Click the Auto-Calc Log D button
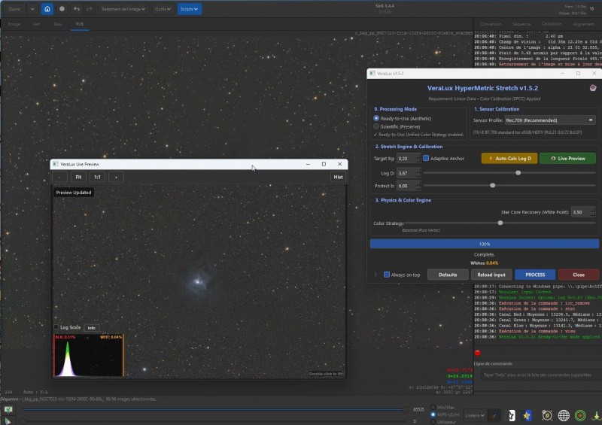 tap(509, 158)
